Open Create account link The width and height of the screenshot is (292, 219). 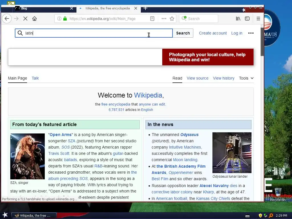tap(213, 33)
